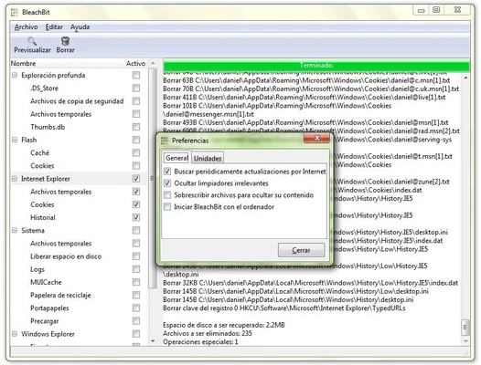
Task: Toggle Buscar periódicamente actualizaciones por Internet
Action: point(167,172)
